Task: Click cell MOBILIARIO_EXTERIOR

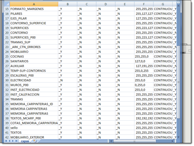Action: click(34, 137)
